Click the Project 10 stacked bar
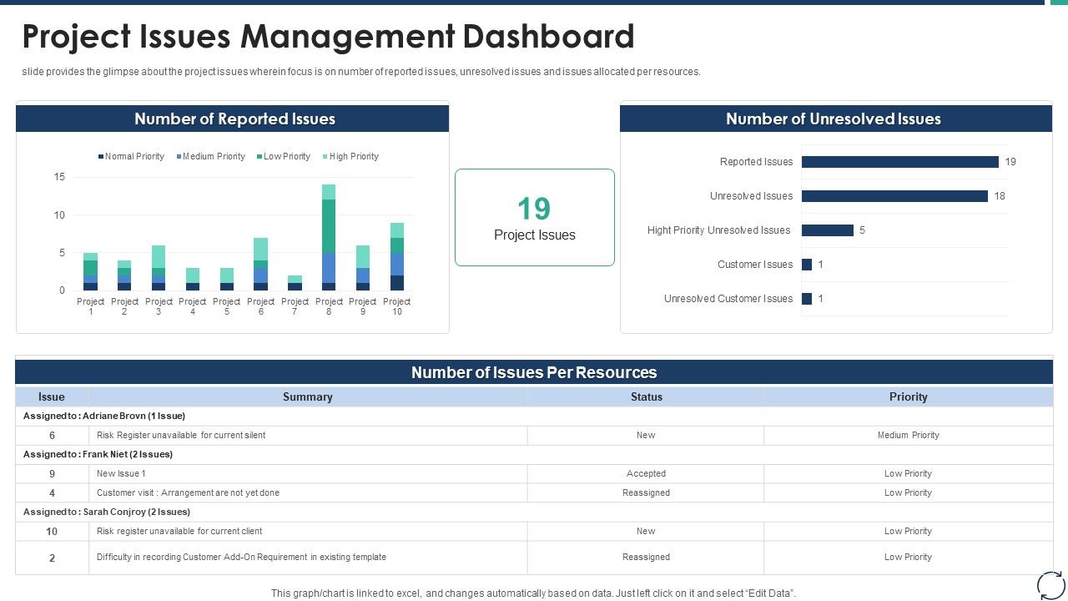 point(397,256)
